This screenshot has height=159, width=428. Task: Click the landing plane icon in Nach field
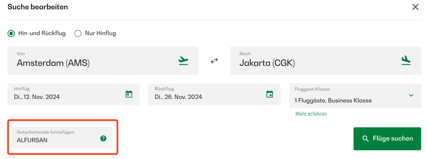coord(406,60)
